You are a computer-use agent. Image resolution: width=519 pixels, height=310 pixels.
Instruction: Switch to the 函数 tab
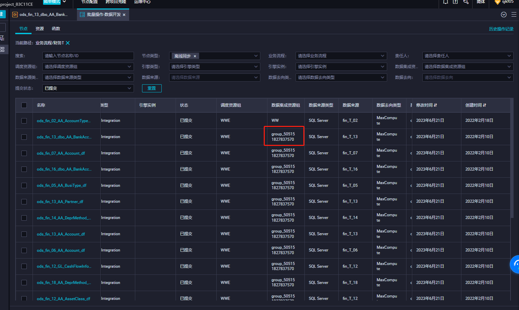coord(56,29)
